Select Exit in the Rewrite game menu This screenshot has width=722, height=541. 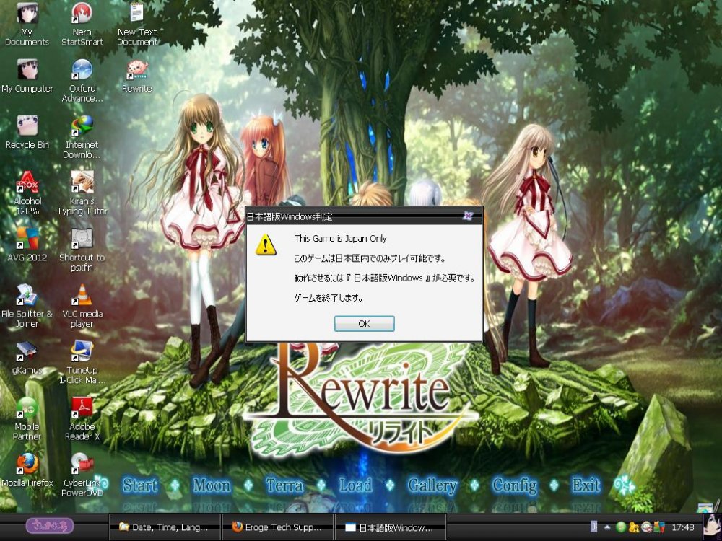(x=586, y=485)
